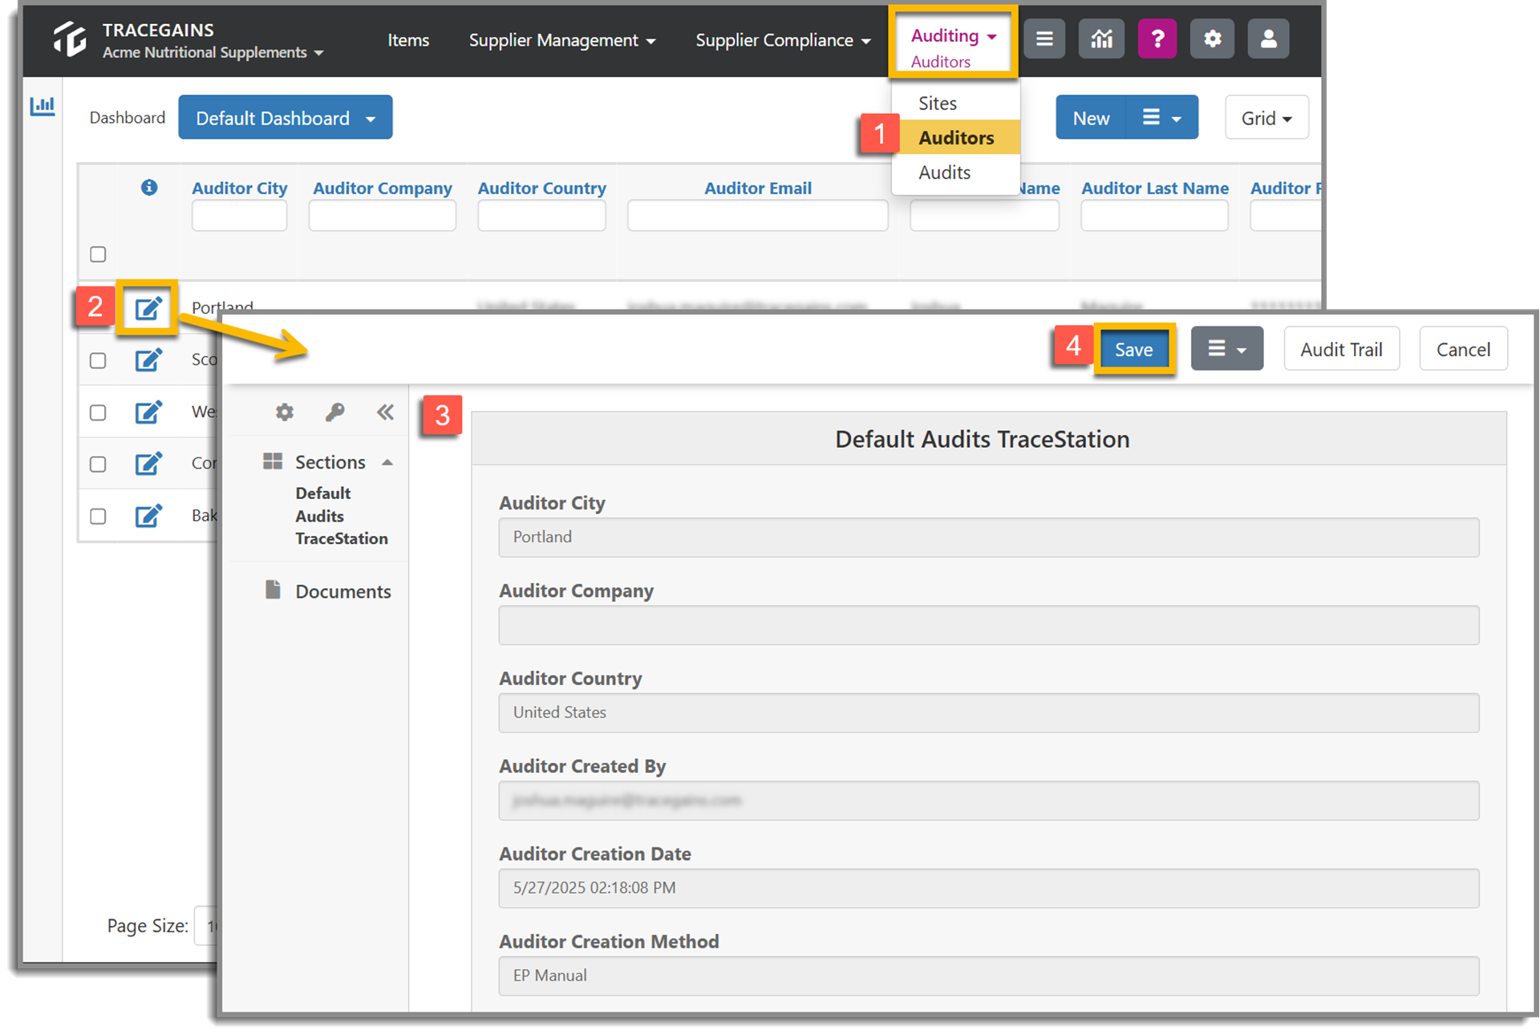The image size is (1540, 1035).
Task: Open the hamburger menu icon in top navbar
Action: [x=1044, y=39]
